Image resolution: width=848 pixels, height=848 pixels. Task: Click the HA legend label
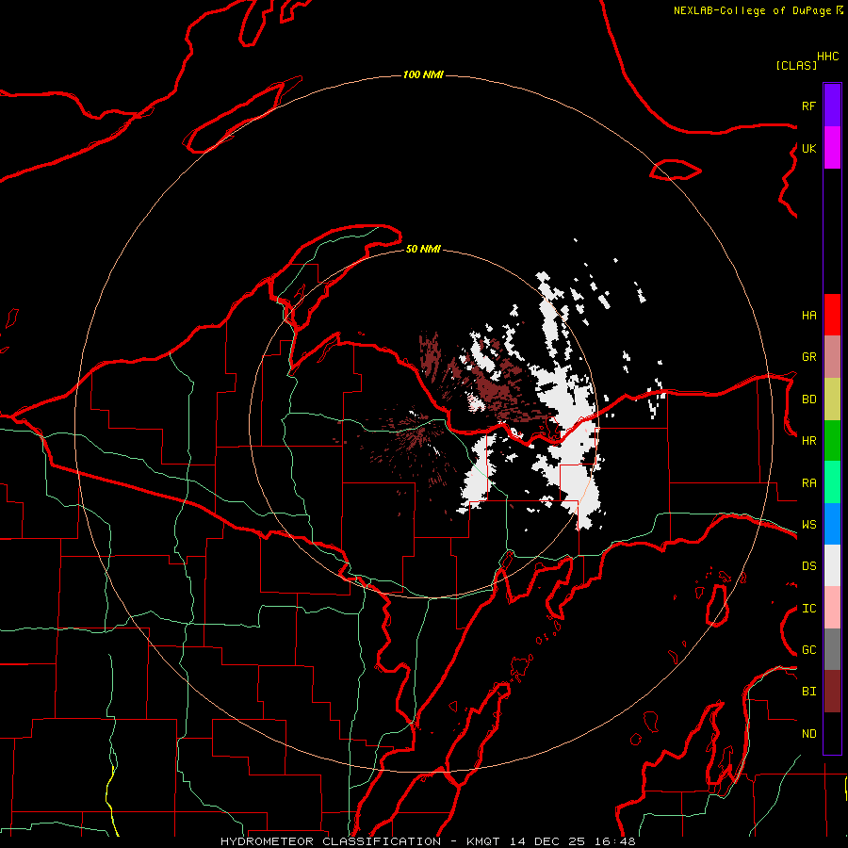click(808, 316)
